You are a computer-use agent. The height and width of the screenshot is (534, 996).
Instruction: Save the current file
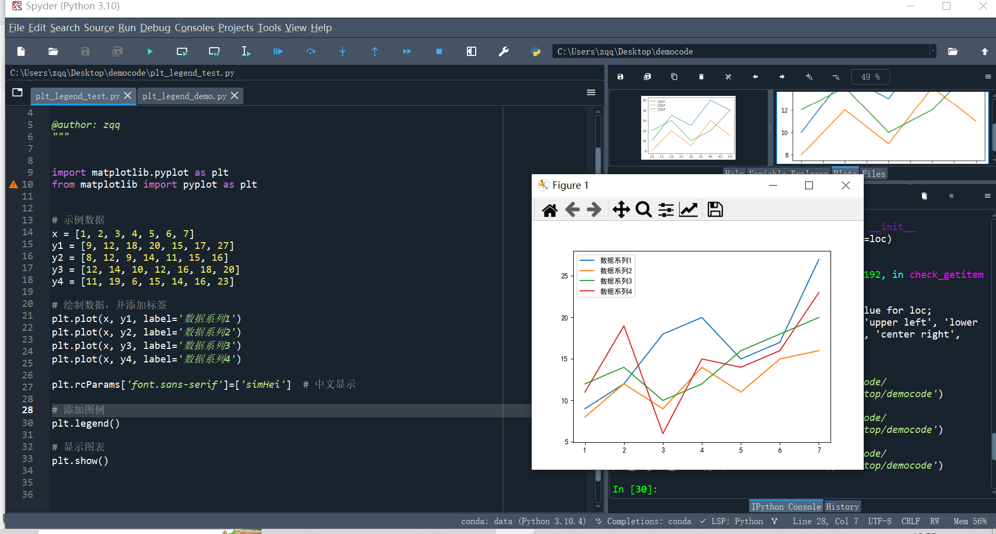click(86, 51)
